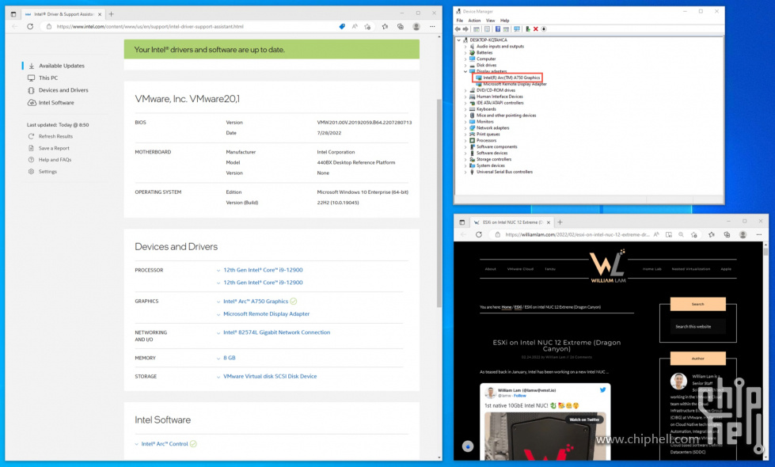
Task: Click Read aloud icon in Intel browser address bar
Action: point(355,27)
